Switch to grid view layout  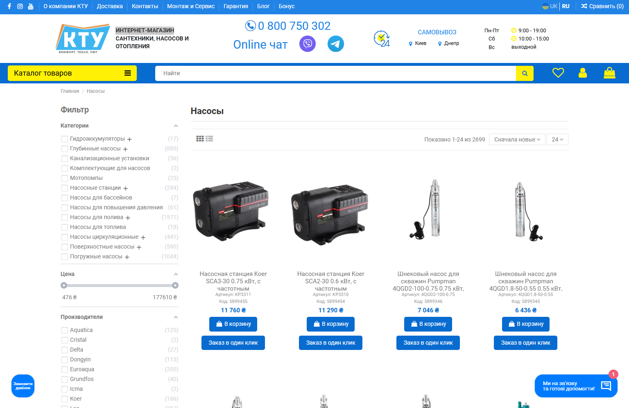(200, 139)
